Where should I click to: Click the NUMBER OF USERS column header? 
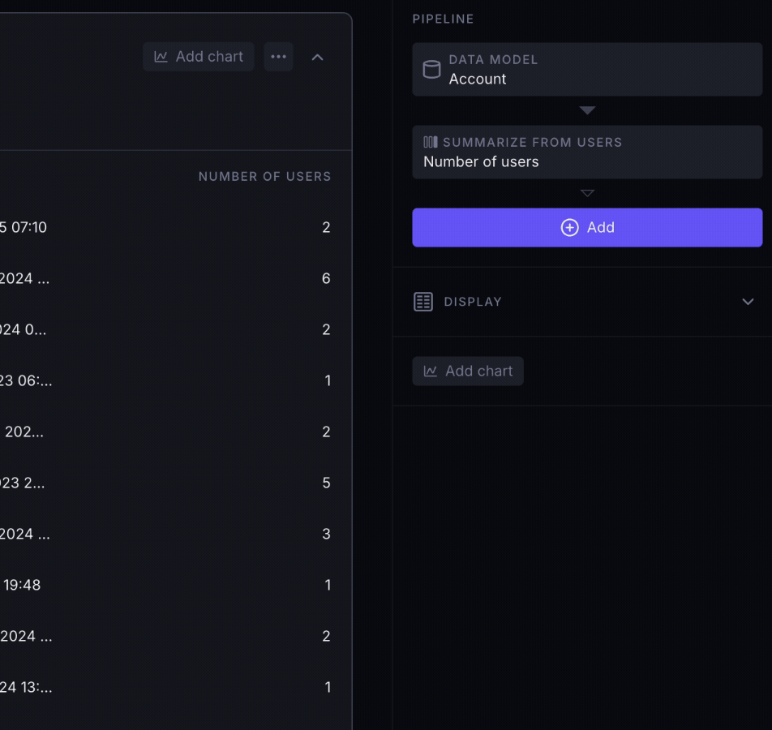click(x=264, y=176)
